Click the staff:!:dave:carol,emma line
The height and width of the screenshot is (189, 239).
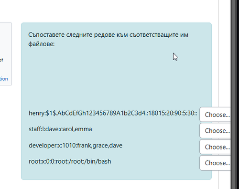click(x=60, y=129)
